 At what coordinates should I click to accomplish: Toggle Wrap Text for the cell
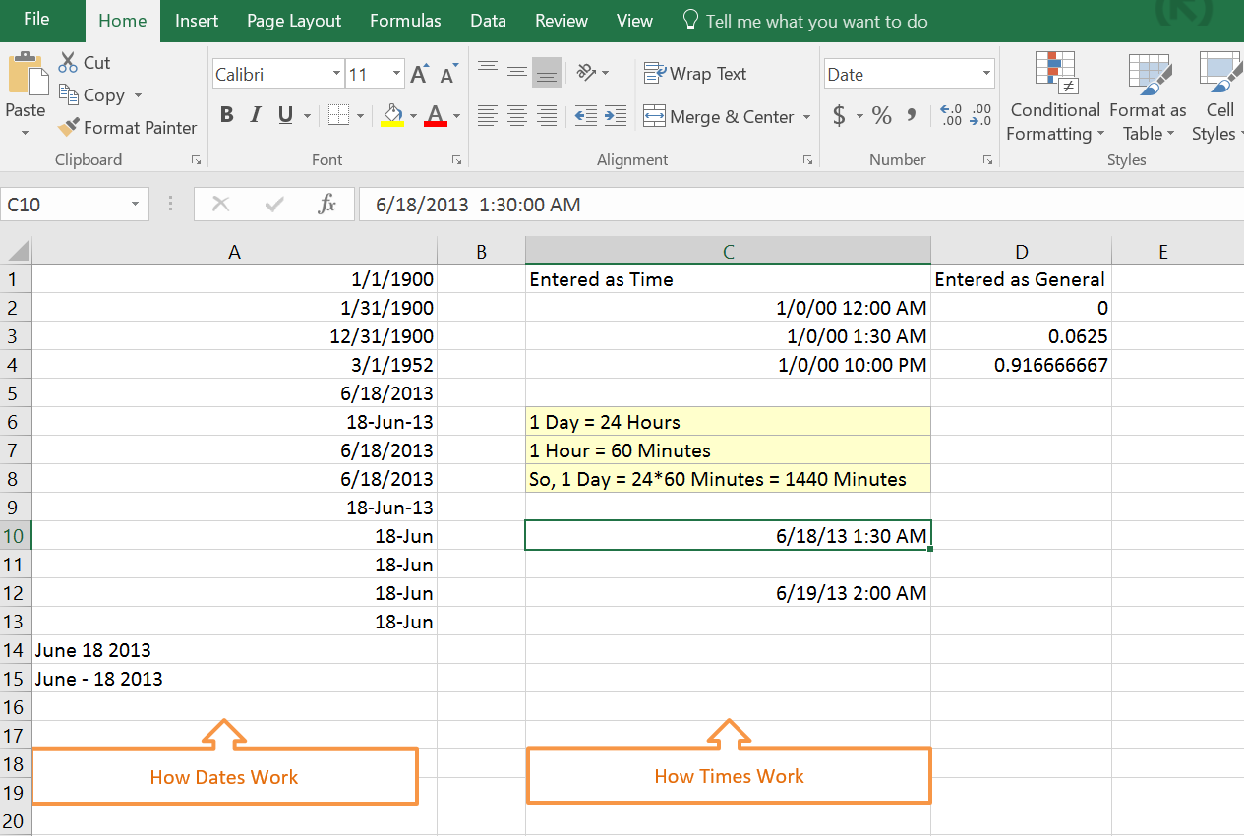[695, 74]
